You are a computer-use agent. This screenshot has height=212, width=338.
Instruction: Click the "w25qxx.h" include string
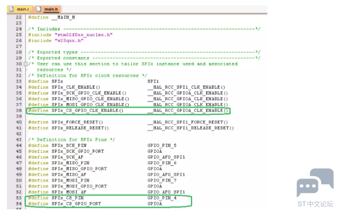[69, 40]
